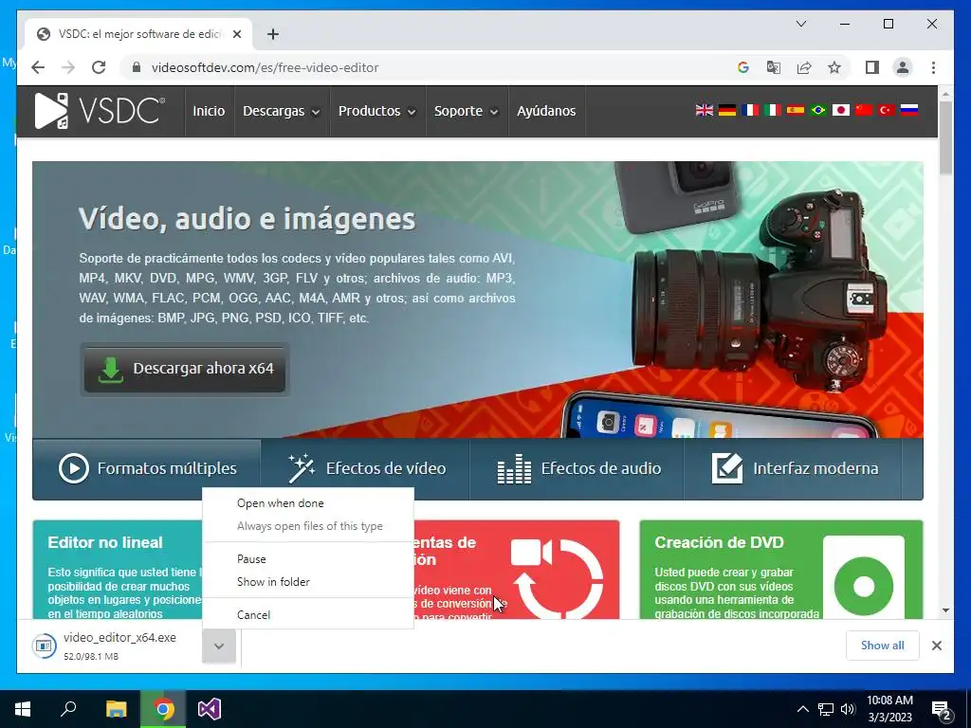Open the translate page icon
971x728 pixels.
774,67
